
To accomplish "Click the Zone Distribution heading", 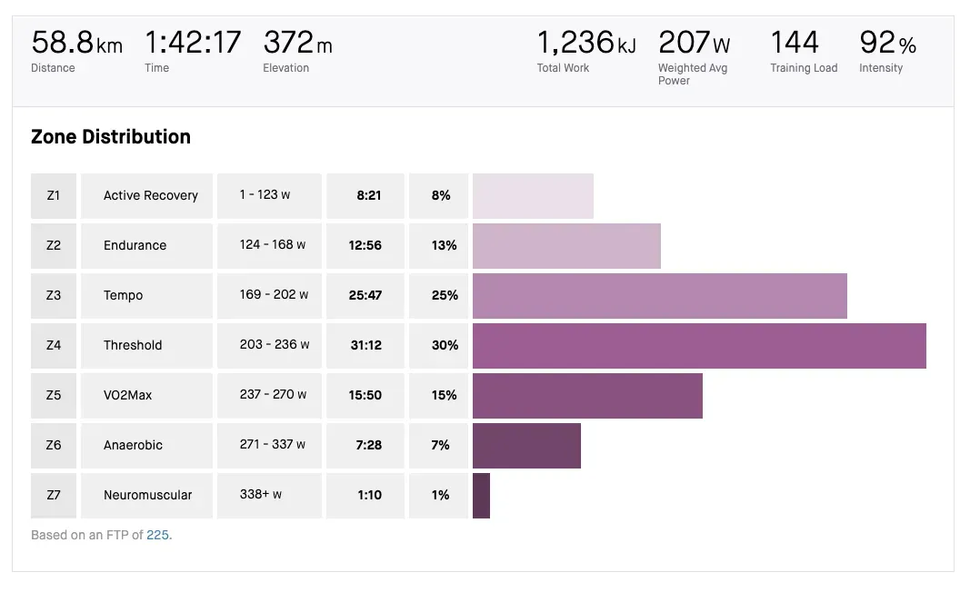I will tap(111, 137).
